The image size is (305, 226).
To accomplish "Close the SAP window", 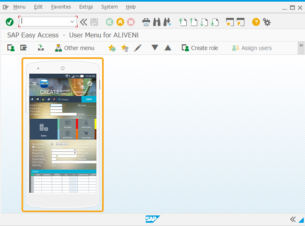I will coord(300,8).
